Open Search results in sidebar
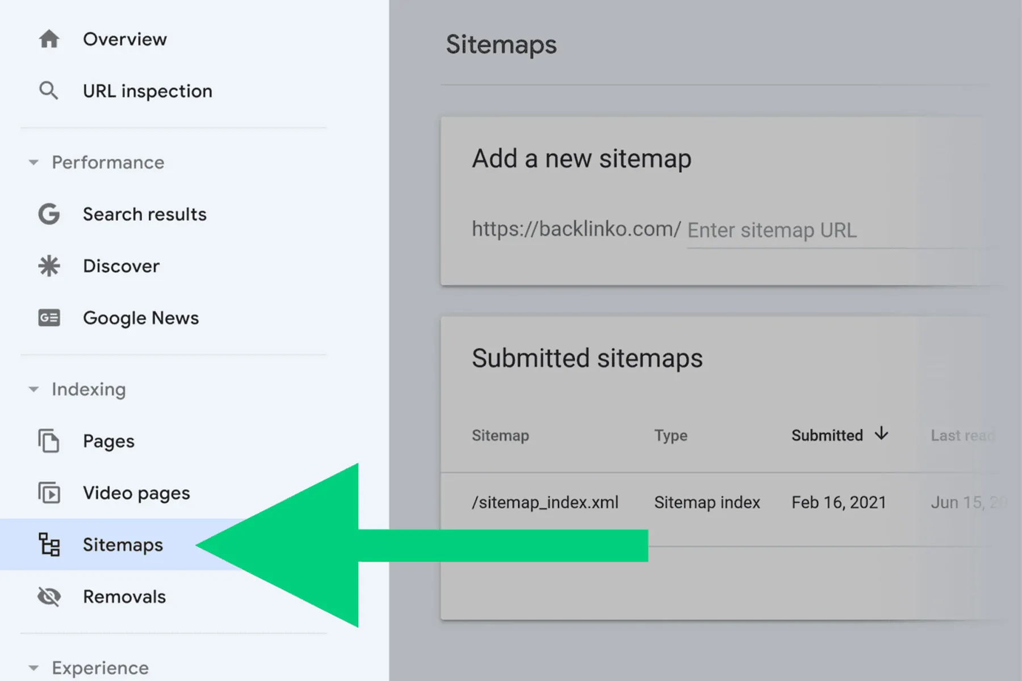This screenshot has width=1022, height=681. pos(144,214)
